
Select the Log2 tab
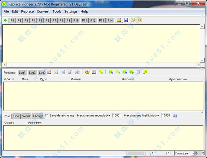tap(32, 73)
